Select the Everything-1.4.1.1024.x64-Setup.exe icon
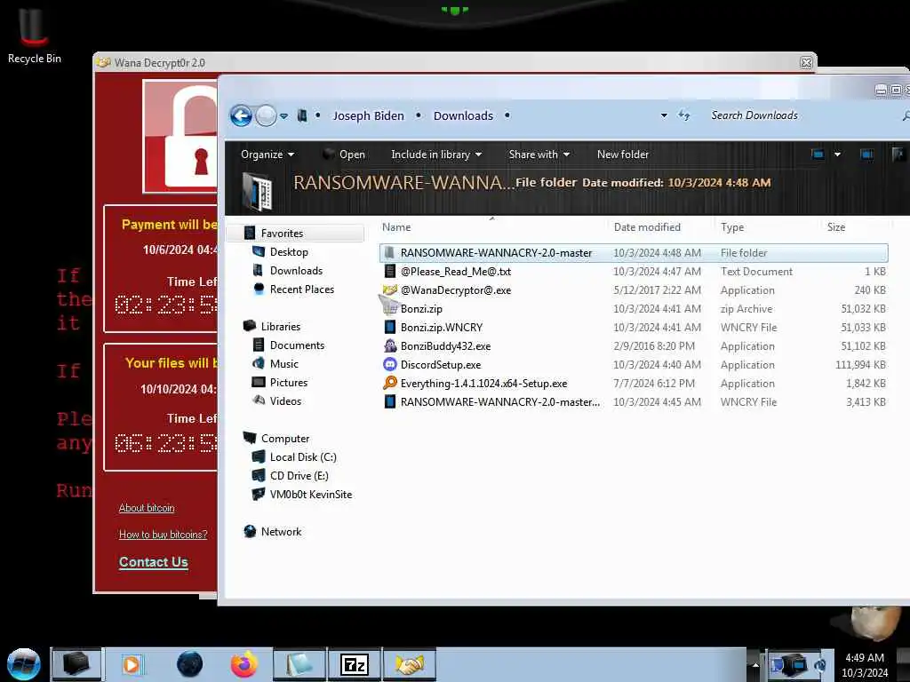 [390, 383]
